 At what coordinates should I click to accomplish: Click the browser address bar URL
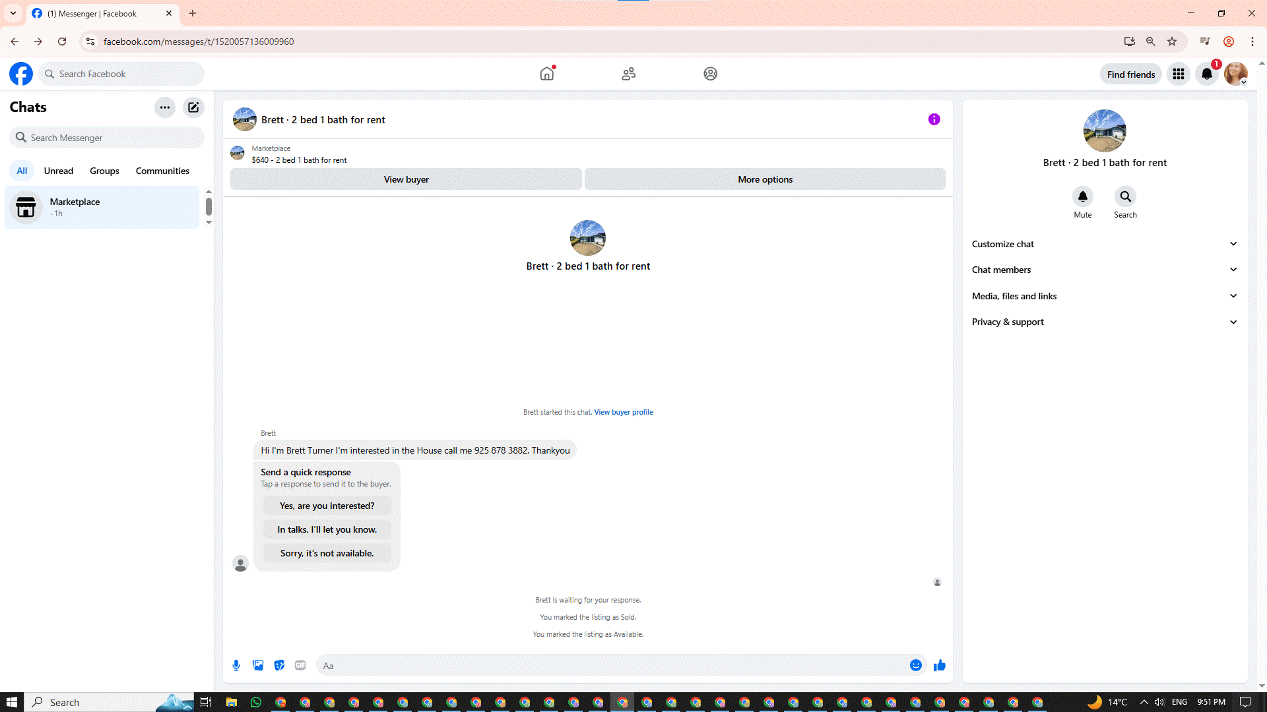pos(199,42)
